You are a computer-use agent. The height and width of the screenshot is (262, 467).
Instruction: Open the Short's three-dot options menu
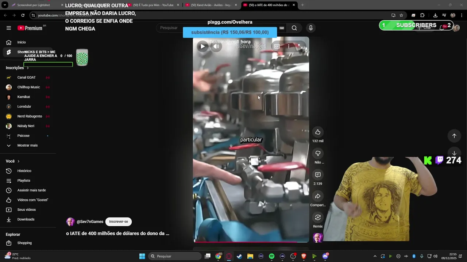[x=289, y=46]
